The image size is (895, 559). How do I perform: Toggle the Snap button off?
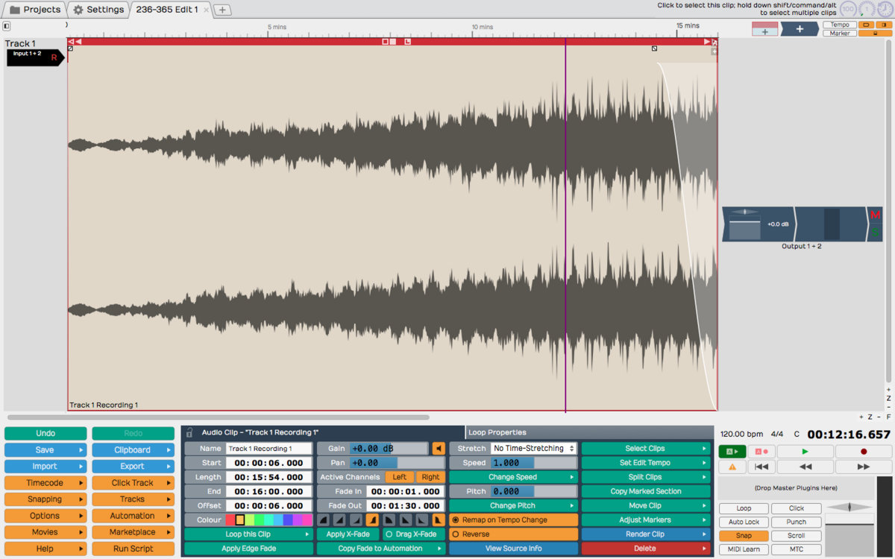tap(744, 536)
